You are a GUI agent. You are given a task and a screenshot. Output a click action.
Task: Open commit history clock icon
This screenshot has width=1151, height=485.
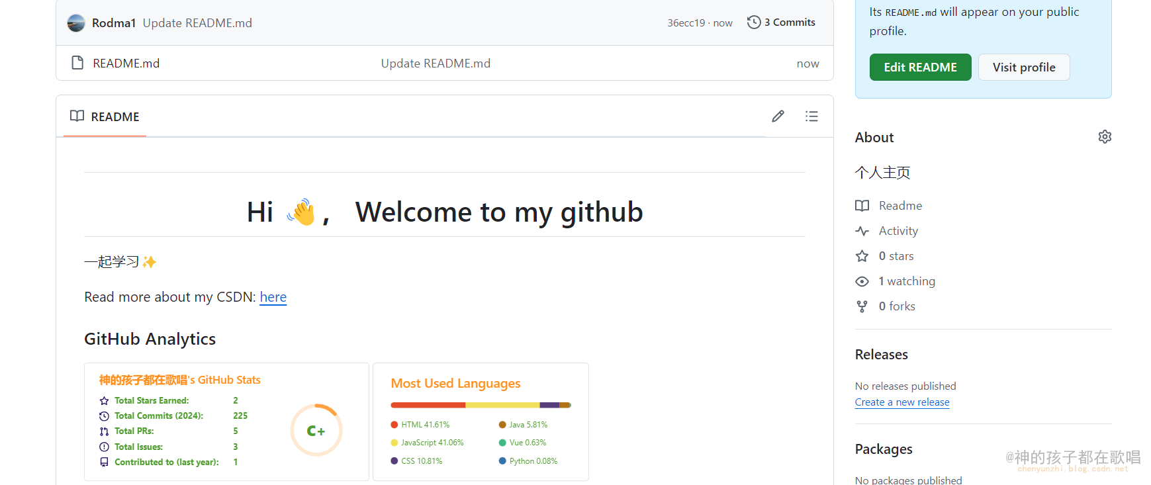(x=754, y=22)
